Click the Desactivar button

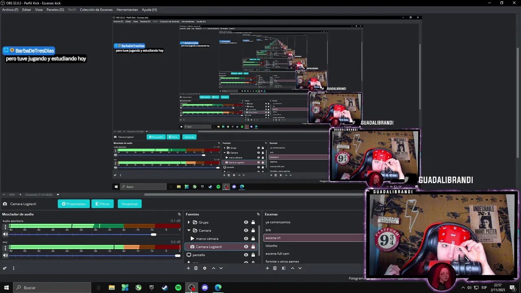pyautogui.click(x=129, y=204)
